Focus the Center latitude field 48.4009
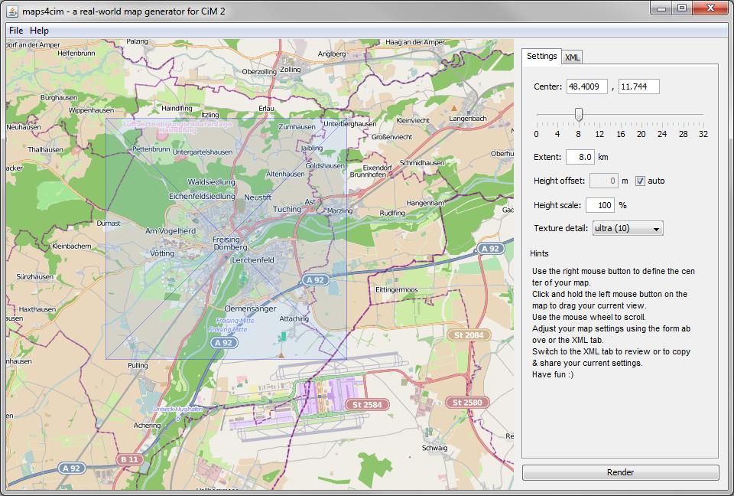The height and width of the screenshot is (496, 734). point(586,86)
